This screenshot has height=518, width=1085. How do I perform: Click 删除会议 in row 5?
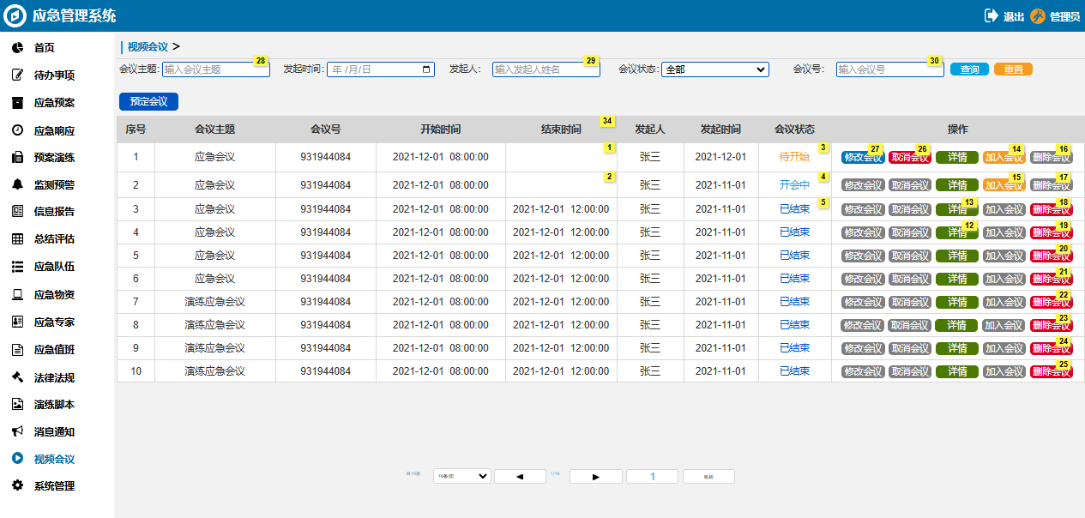coord(1052,256)
